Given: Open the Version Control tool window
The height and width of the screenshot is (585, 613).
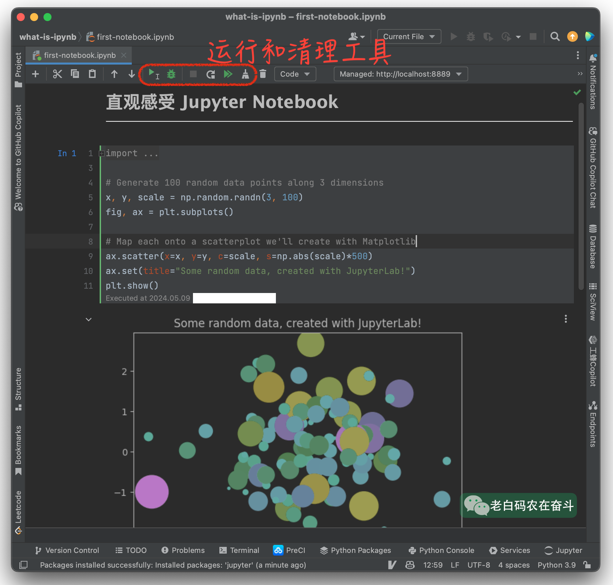Looking at the screenshot, I should tap(67, 550).
